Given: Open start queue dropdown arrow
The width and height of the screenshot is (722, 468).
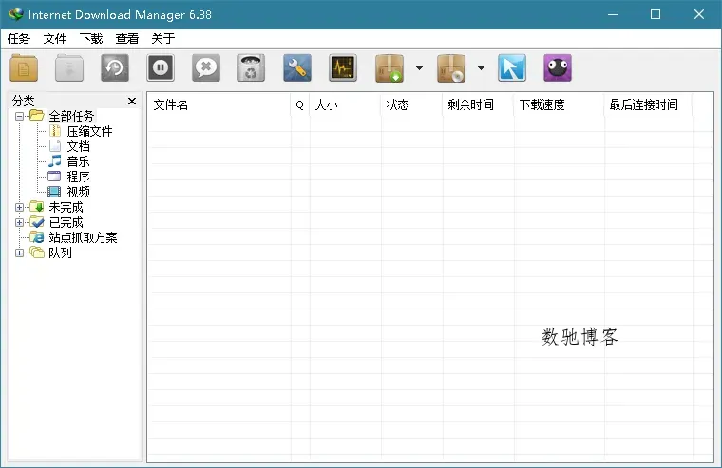Looking at the screenshot, I should [419, 68].
